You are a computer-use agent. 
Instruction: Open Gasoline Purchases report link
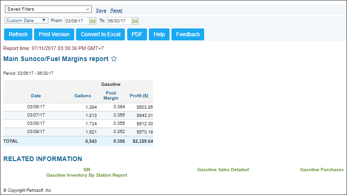tap(322, 169)
